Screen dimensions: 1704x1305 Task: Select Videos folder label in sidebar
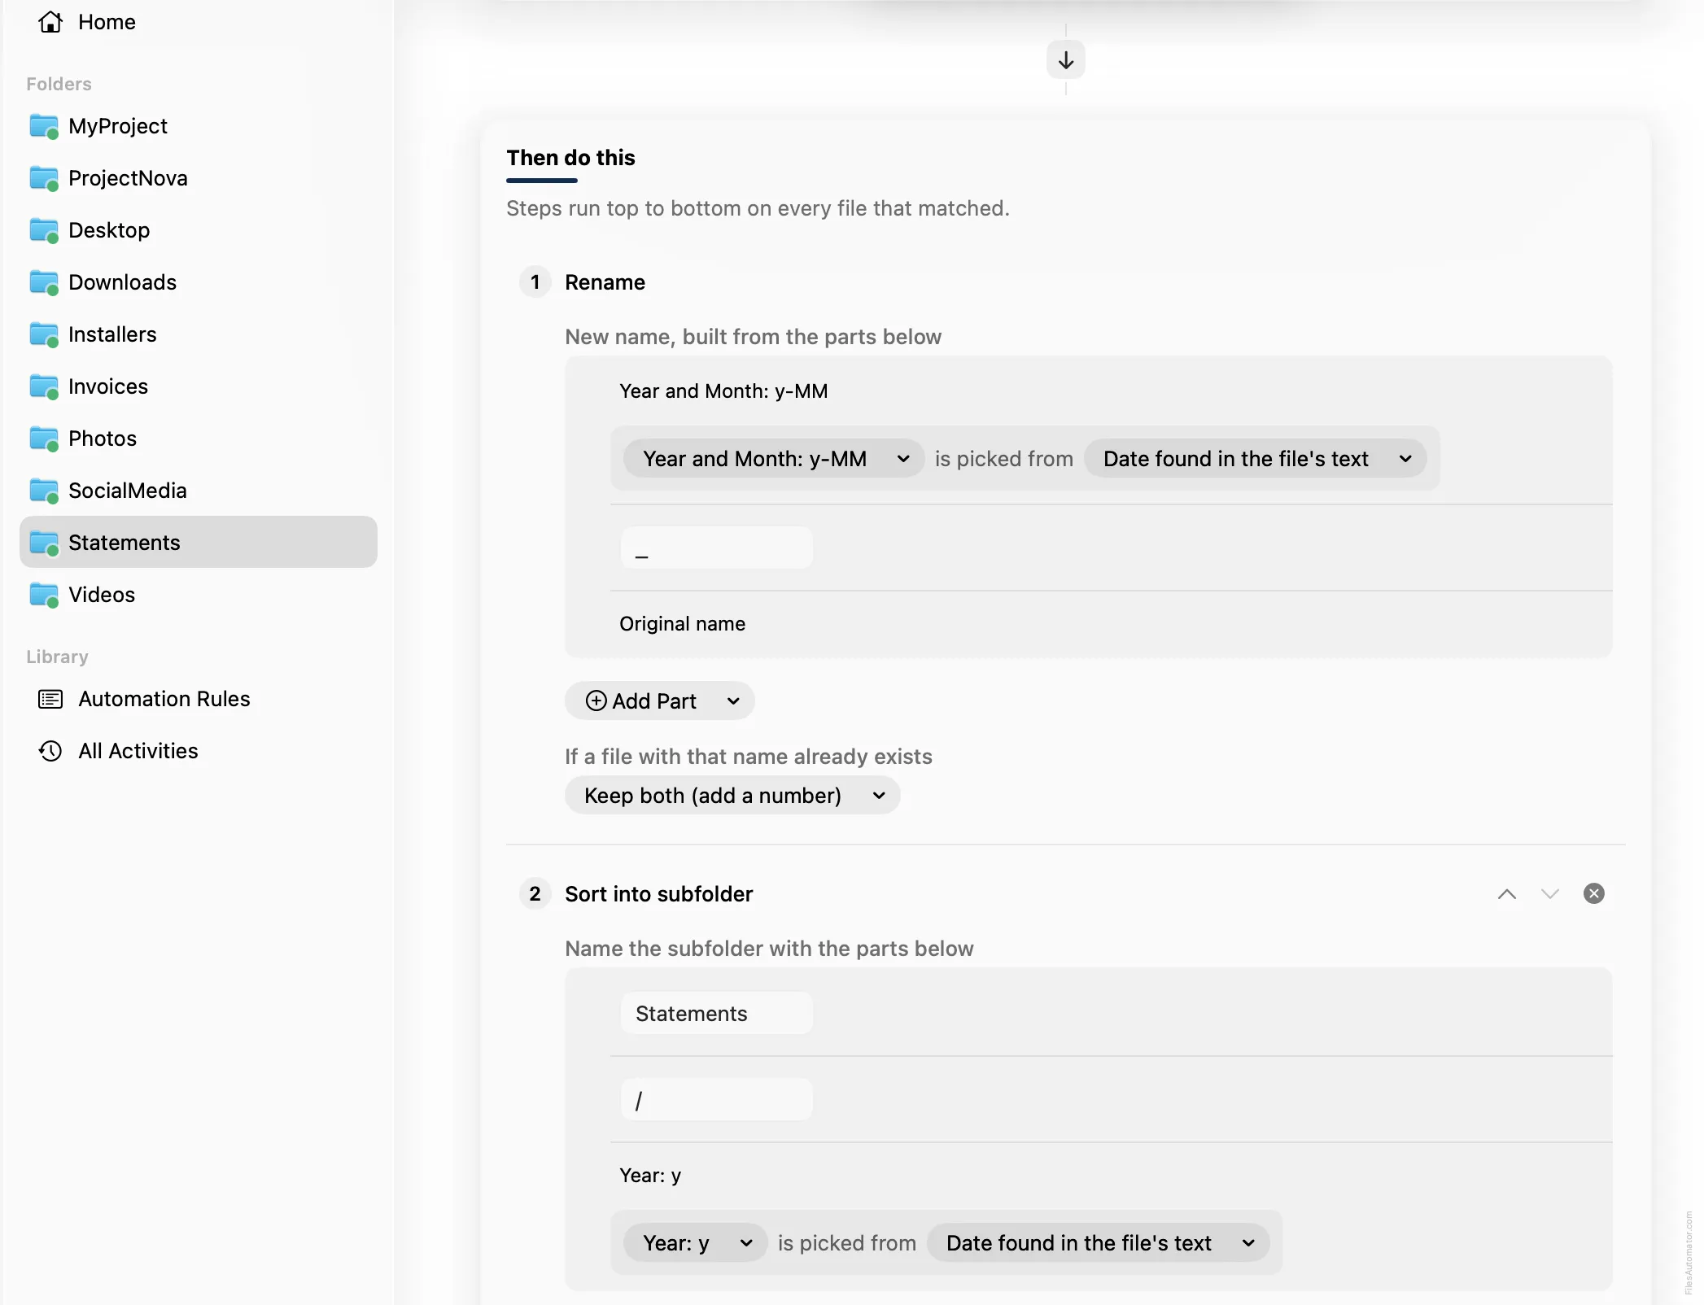tap(102, 595)
